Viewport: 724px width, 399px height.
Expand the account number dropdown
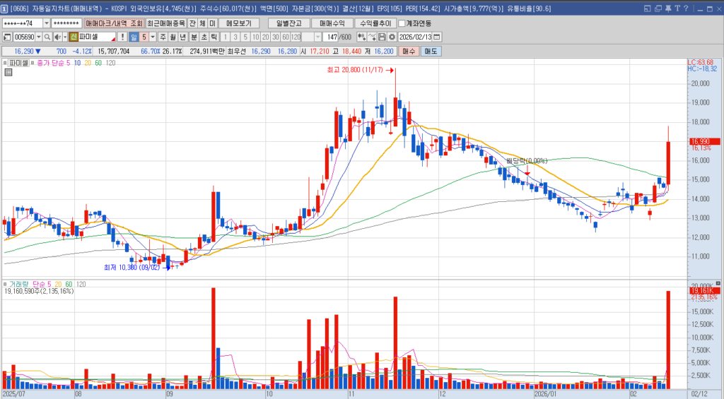(x=47, y=23)
